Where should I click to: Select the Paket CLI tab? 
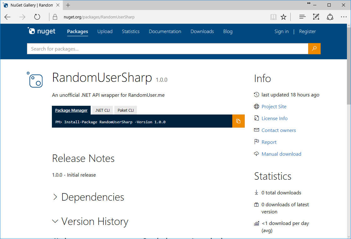click(126, 110)
